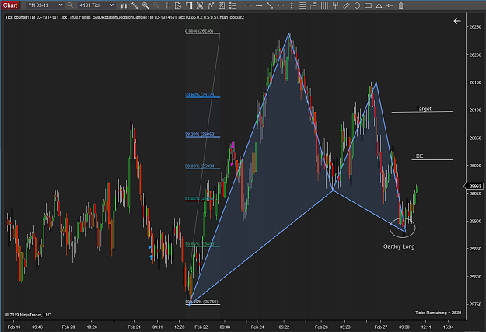
Task: Click the Feb 22 date axis label
Action: click(x=201, y=327)
